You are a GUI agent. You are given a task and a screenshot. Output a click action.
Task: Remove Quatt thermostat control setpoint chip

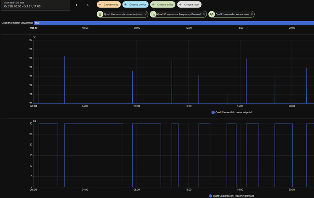[146, 14]
